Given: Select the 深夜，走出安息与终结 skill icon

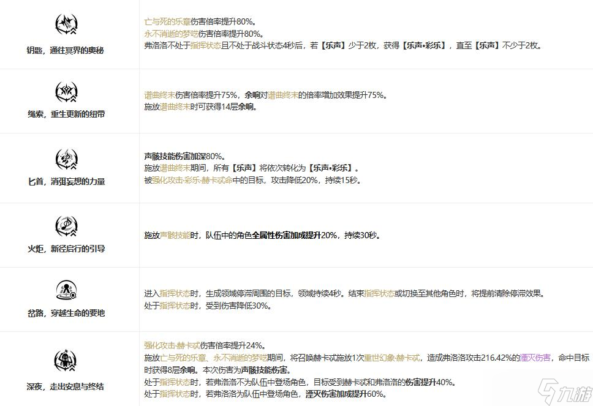Looking at the screenshot, I should (66, 361).
